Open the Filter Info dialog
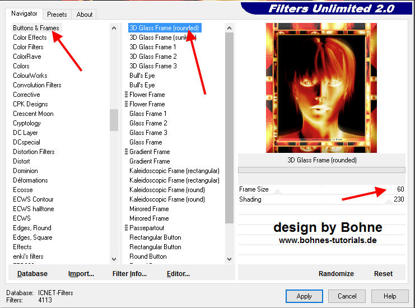This screenshot has width=415, height=308. point(129,274)
